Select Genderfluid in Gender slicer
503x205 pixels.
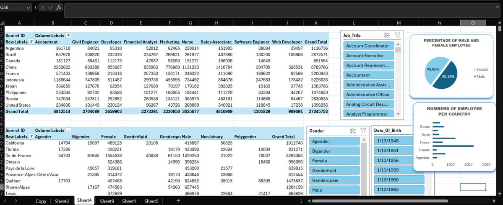tap(335, 170)
